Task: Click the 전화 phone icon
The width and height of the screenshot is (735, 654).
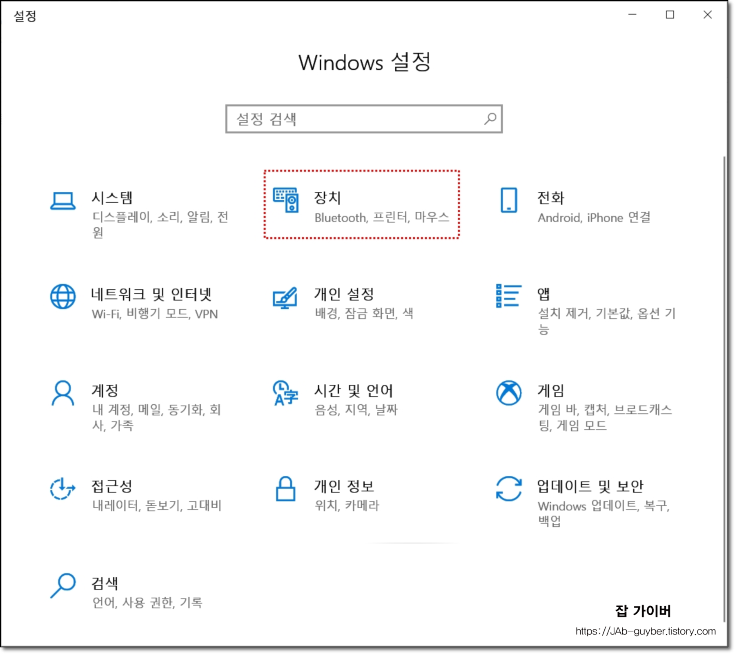Action: 509,200
